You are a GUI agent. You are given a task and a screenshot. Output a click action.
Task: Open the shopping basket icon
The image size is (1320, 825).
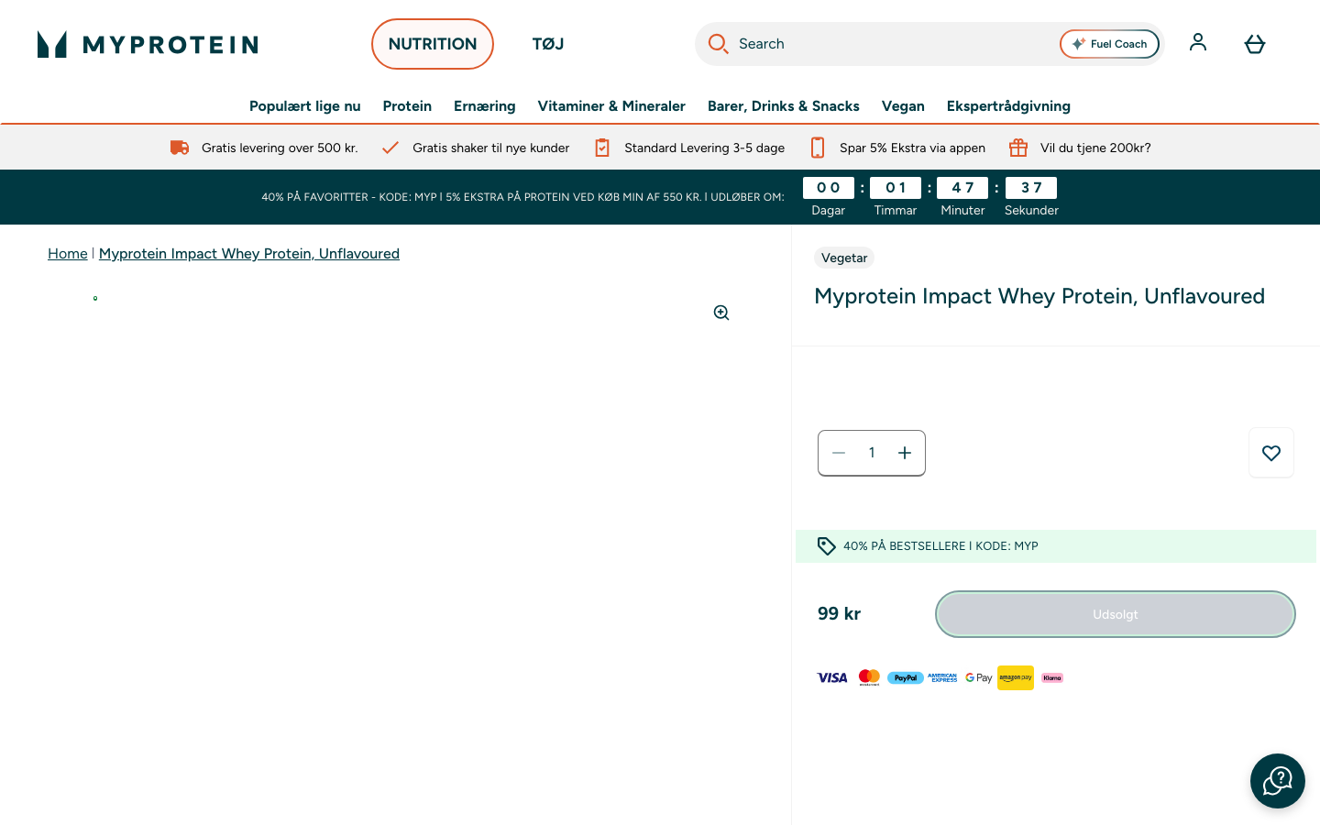[x=1255, y=44]
